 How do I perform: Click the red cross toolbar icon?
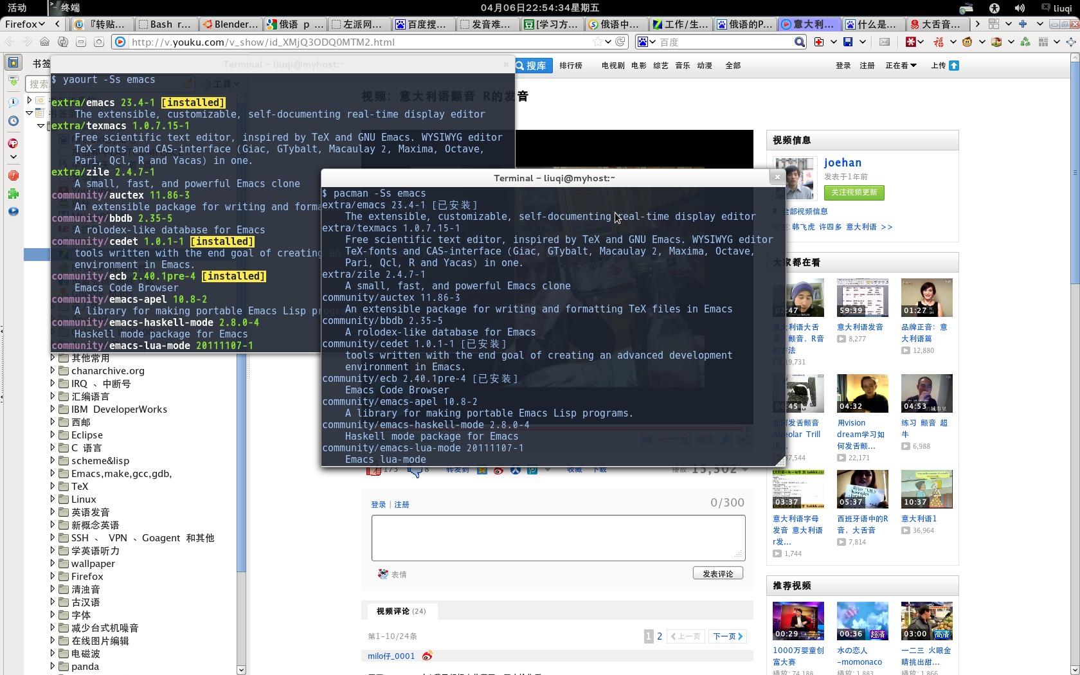pos(819,42)
